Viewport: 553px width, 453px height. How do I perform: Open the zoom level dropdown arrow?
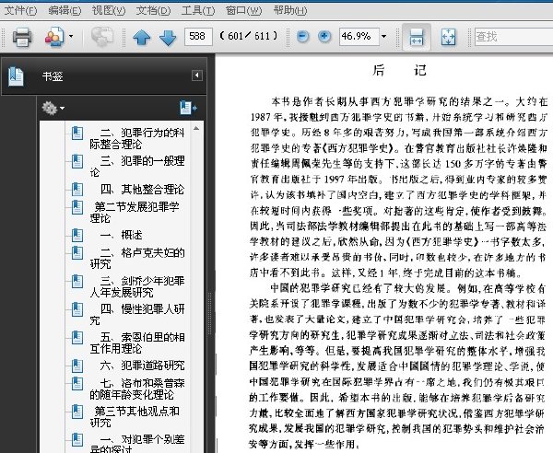coord(383,36)
